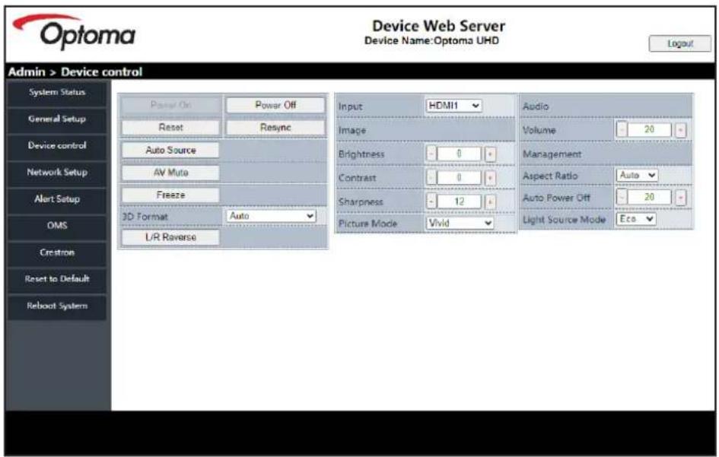Click the 'Admin > Device control' breadcrumb
Image resolution: width=719 pixels, height=457 pixels.
pyautogui.click(x=75, y=72)
